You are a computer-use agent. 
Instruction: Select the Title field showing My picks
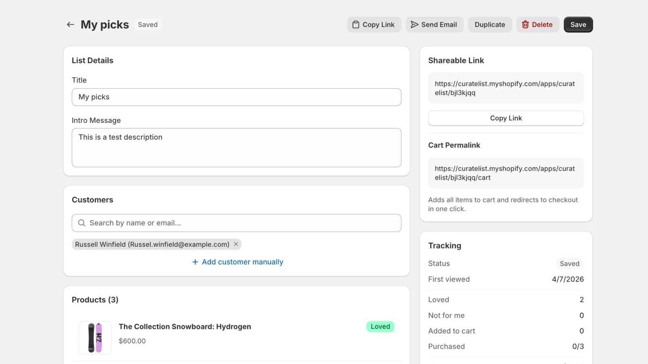coord(237,97)
